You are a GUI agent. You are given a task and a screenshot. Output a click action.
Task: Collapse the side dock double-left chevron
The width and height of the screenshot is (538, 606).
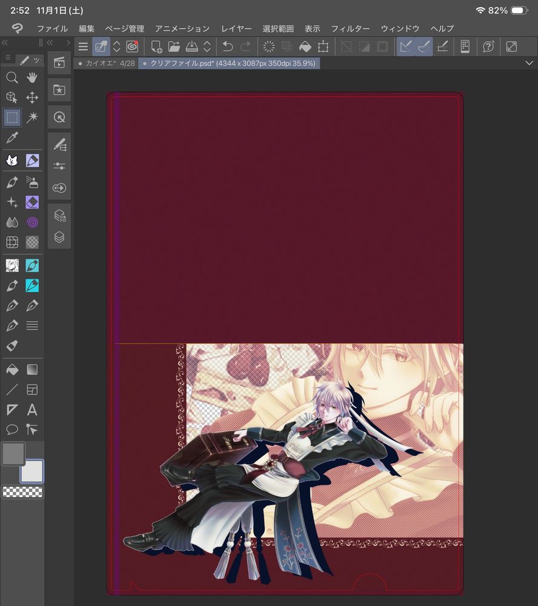[x=50, y=43]
